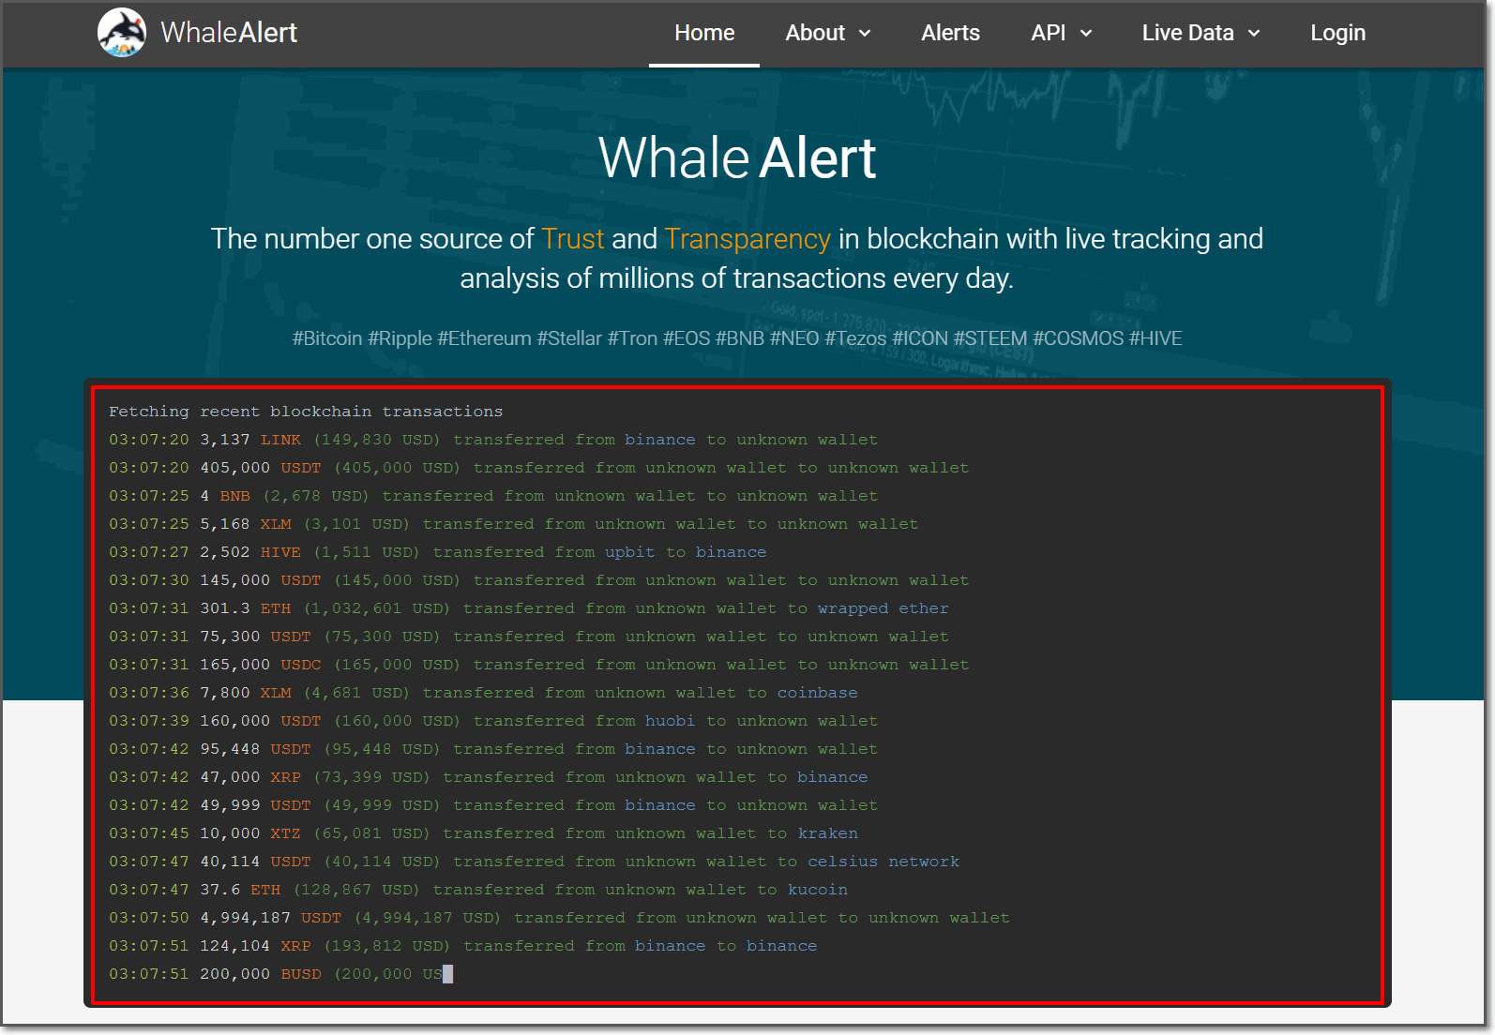This screenshot has width=1495, height=1035.
Task: Click the LINK token symbol
Action: [x=280, y=440]
